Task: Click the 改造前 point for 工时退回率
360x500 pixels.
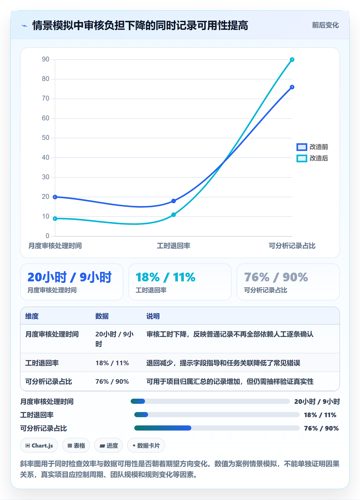Action: tap(174, 201)
